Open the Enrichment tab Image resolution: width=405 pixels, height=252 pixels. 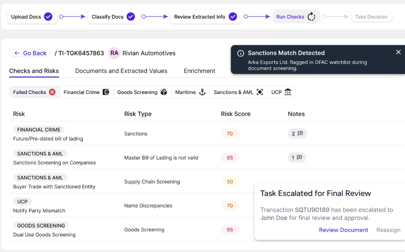click(199, 71)
